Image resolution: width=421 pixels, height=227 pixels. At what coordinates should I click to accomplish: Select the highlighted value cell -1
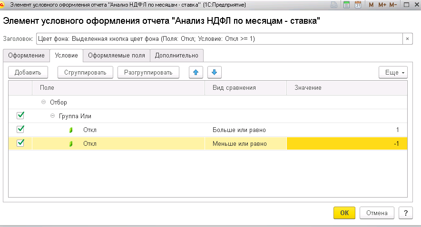click(x=347, y=143)
